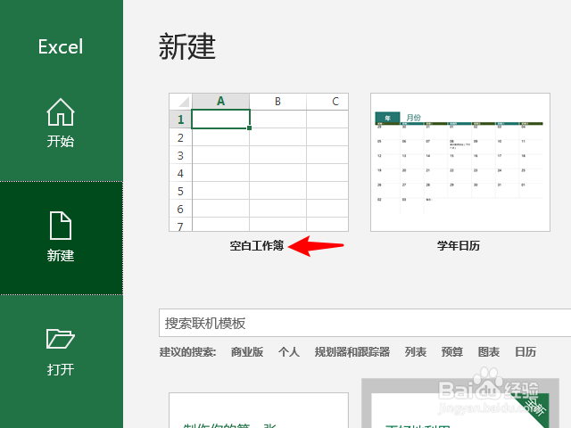The height and width of the screenshot is (428, 571).
Task: Open the first template card below search box
Action: coord(259,410)
